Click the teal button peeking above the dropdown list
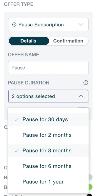 click(83, 108)
